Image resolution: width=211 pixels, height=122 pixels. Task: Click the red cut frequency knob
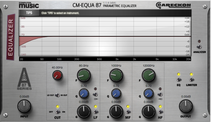pyautogui.click(x=57, y=75)
